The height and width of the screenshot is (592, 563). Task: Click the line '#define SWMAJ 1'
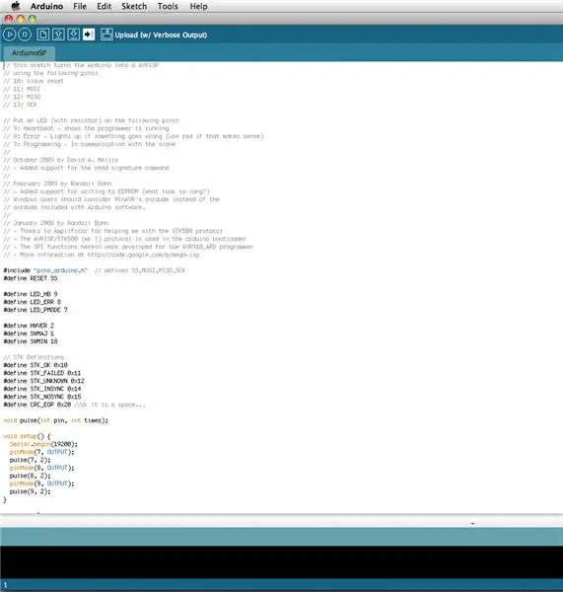point(29,333)
